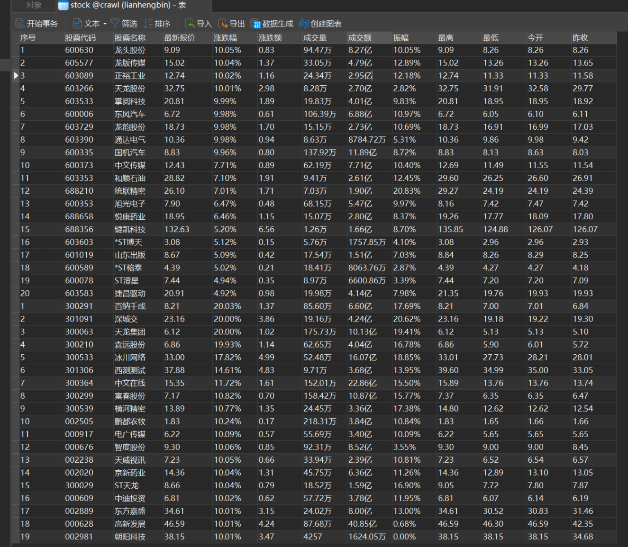Click the *ST博天 name cell
The image size is (628, 547).
138,242
